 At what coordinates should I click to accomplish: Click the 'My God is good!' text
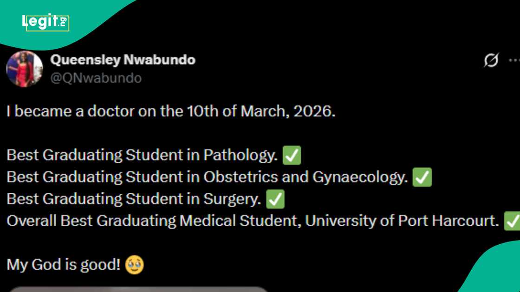click(x=64, y=265)
